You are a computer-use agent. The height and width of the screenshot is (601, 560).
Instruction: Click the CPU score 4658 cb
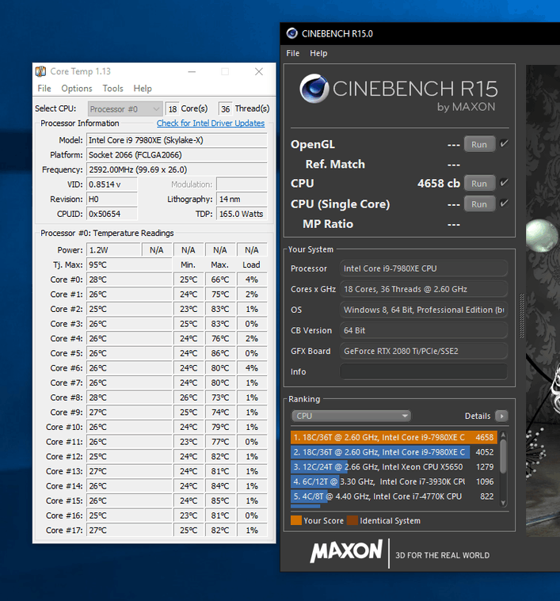click(x=439, y=183)
